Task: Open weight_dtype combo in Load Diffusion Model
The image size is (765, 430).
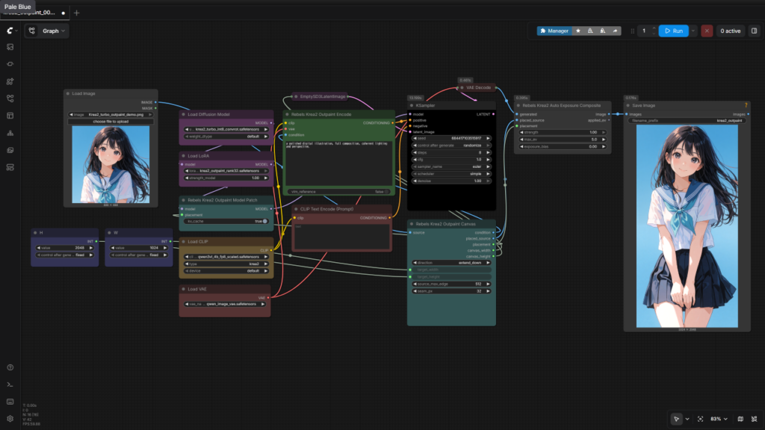Action: 226,137
